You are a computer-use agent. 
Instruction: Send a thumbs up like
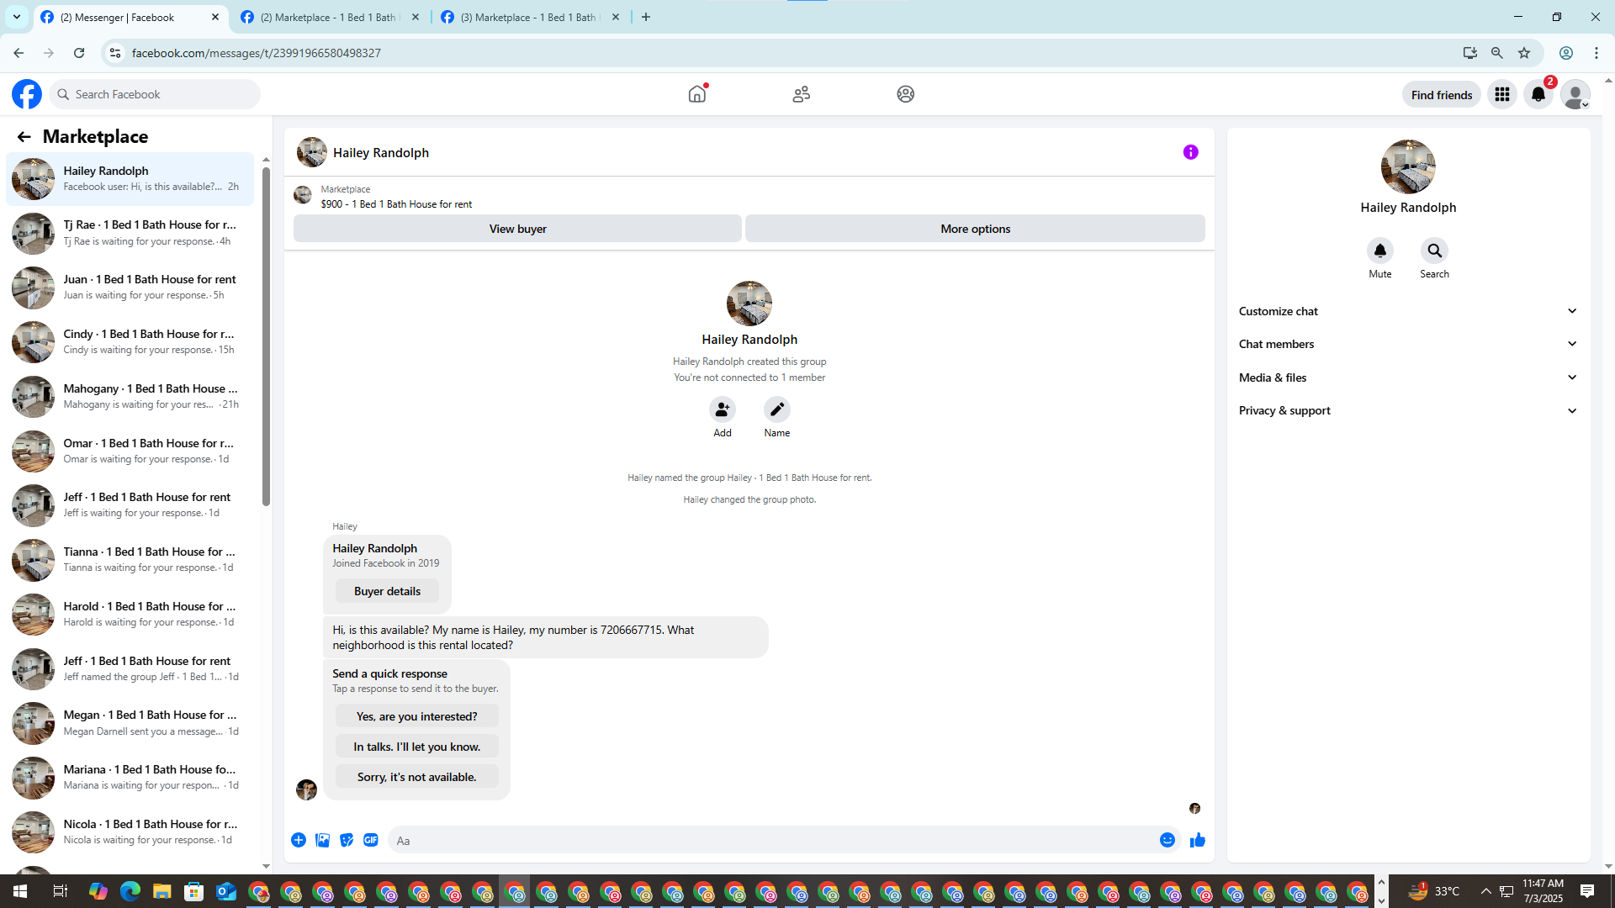click(x=1198, y=840)
